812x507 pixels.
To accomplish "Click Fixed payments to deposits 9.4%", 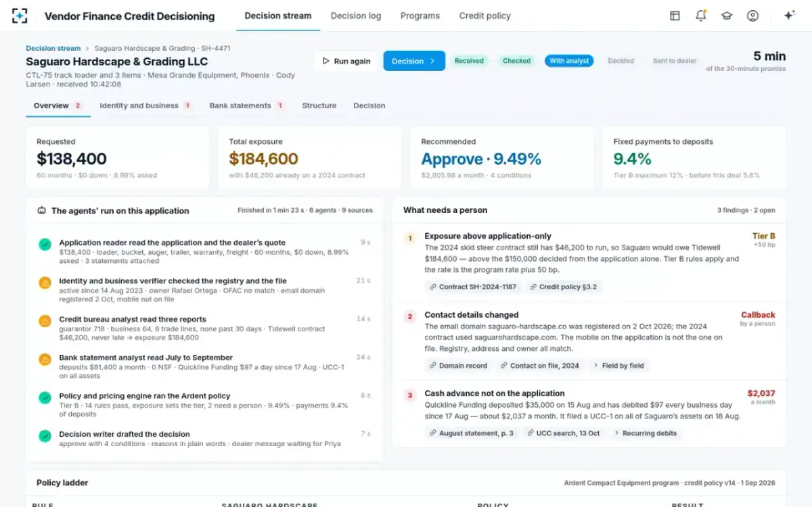I will click(632, 159).
